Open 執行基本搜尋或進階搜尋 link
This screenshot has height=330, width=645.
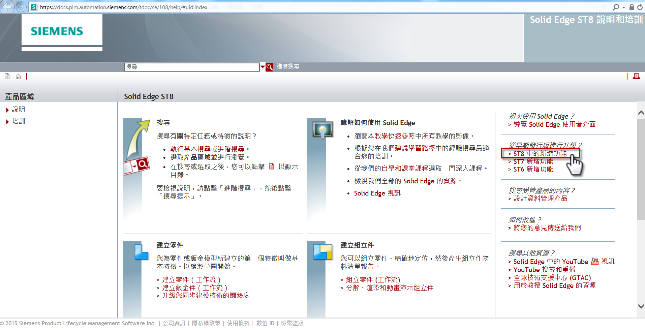207,149
